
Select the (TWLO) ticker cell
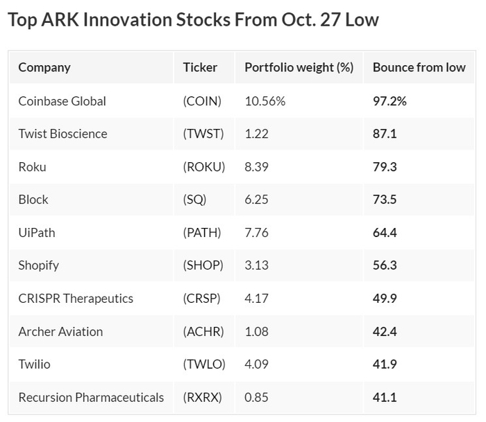pyautogui.click(x=203, y=364)
